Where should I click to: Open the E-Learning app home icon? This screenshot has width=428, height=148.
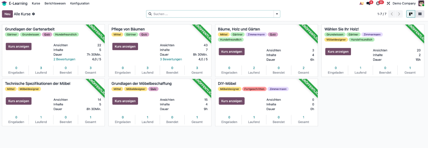4,3
